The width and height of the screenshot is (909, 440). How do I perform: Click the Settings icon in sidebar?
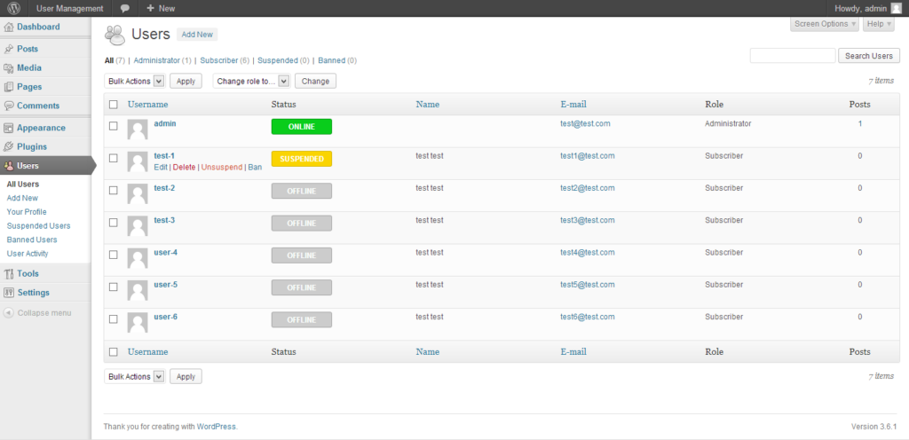click(9, 293)
